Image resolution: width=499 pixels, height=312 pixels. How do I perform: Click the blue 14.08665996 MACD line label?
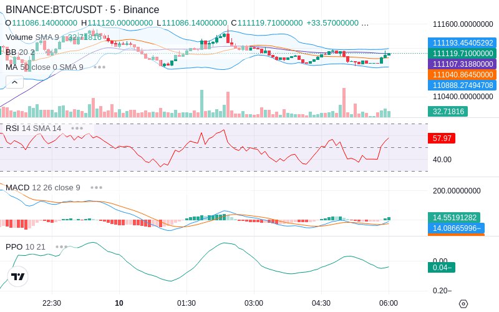point(456,228)
